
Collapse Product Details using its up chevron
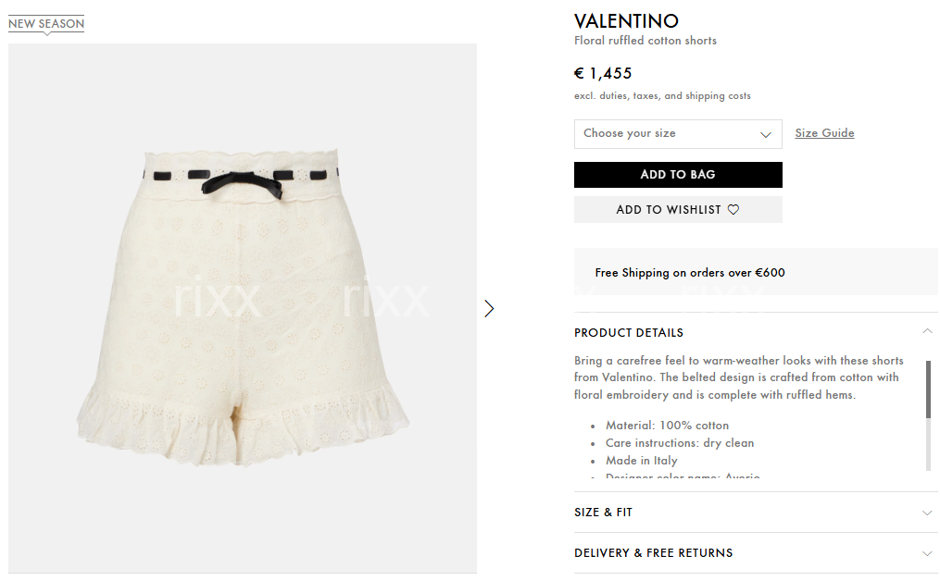pos(927,331)
